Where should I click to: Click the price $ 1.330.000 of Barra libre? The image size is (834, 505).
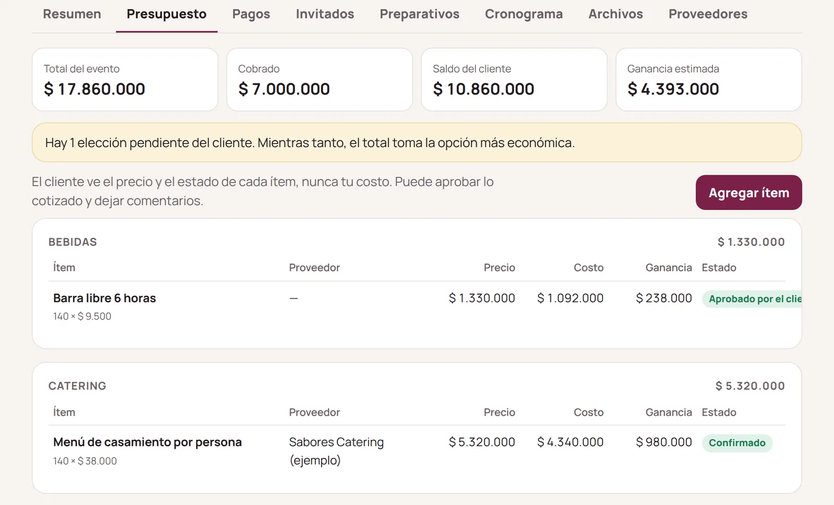pos(482,298)
